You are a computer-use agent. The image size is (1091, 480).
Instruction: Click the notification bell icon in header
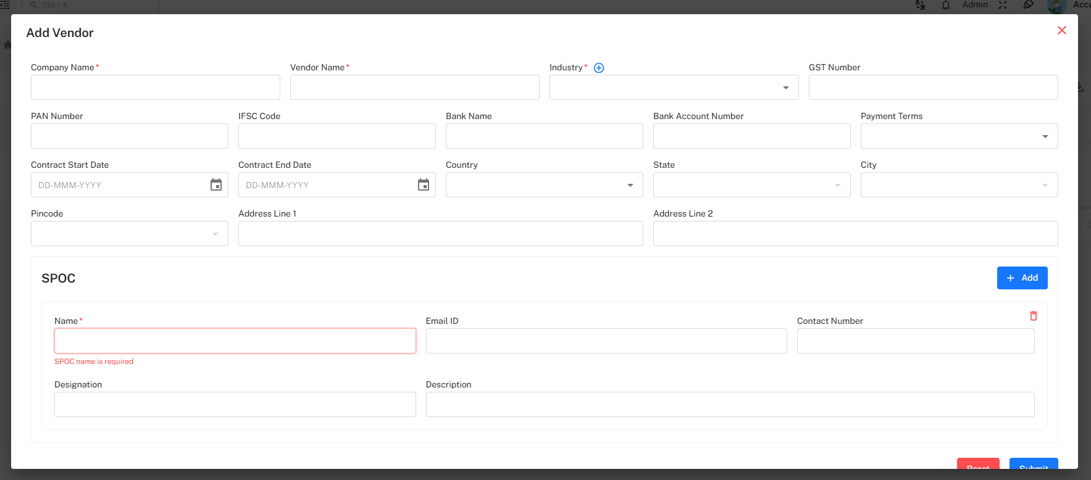click(946, 5)
